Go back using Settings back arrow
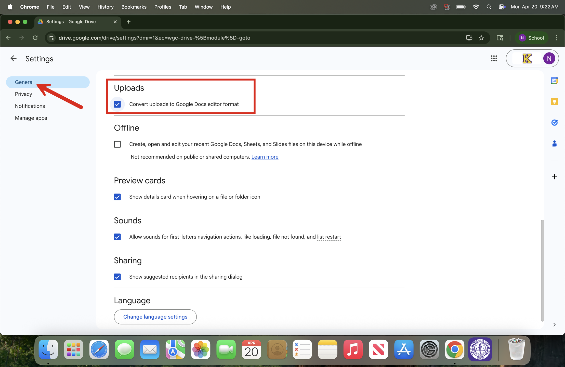 pos(13,59)
